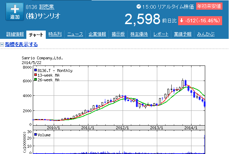Open the レポート tab
This screenshot has width=229, height=154.
click(161, 34)
